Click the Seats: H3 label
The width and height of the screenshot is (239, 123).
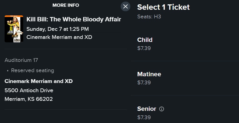[x=149, y=17]
